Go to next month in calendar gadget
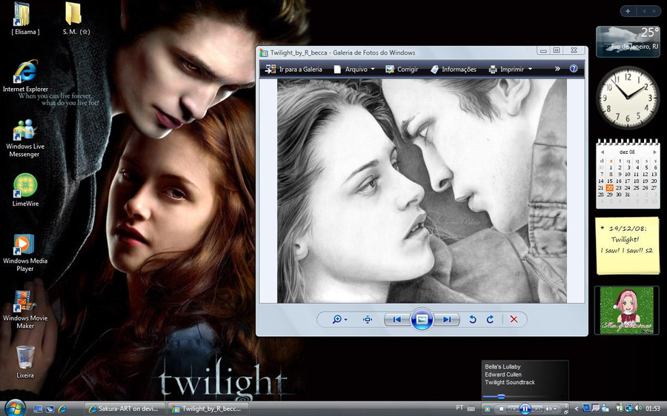This screenshot has width=667, height=416. tap(654, 152)
